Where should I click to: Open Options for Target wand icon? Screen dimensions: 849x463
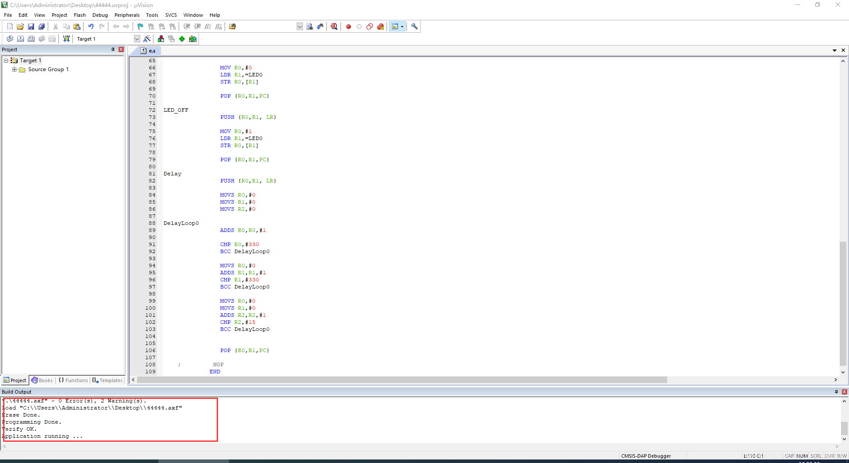click(147, 39)
